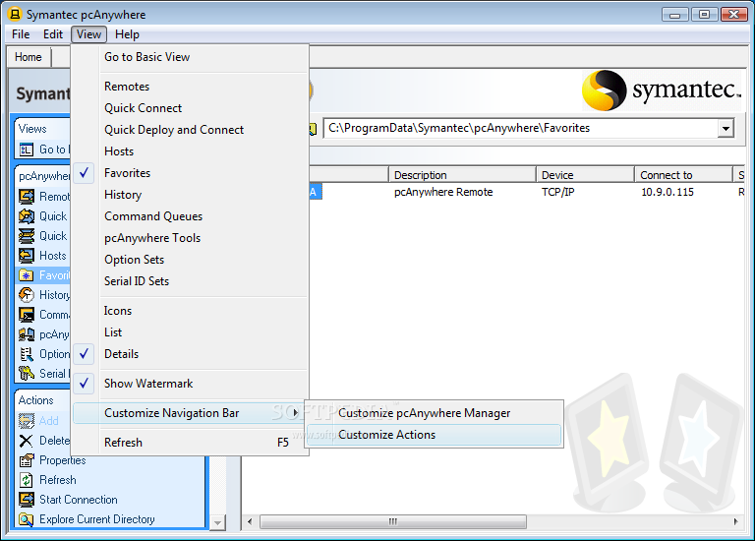This screenshot has height=541, width=755.
Task: Click the Option Sets sidebar icon
Action: (x=26, y=354)
